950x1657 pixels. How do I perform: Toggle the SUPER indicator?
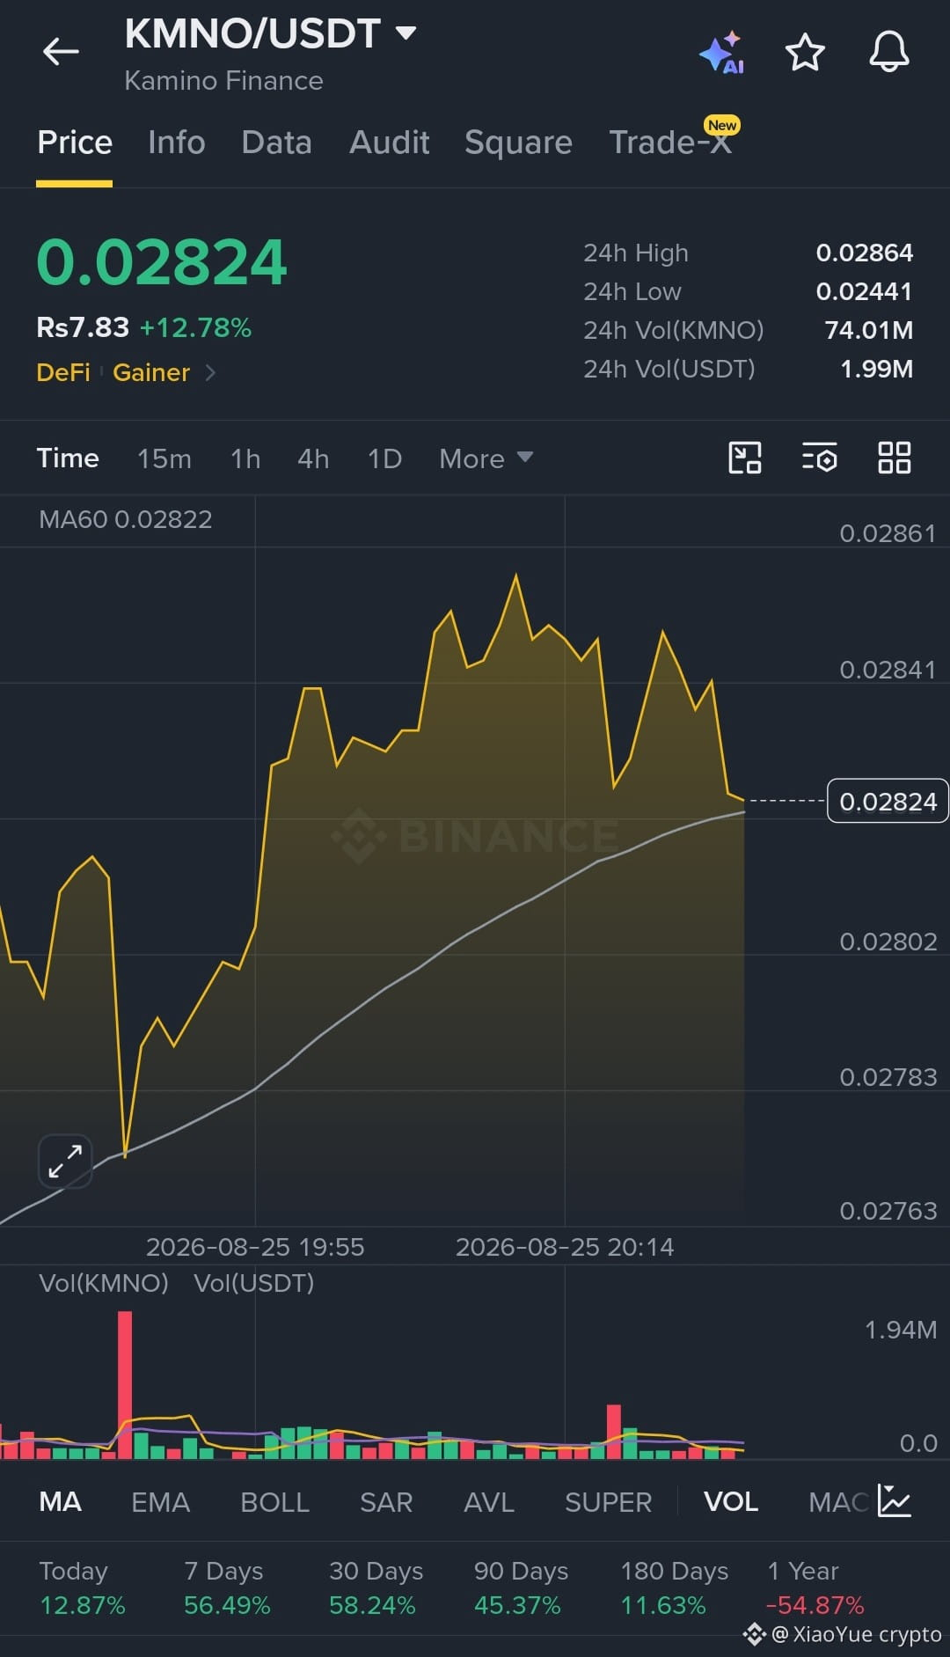[609, 1502]
